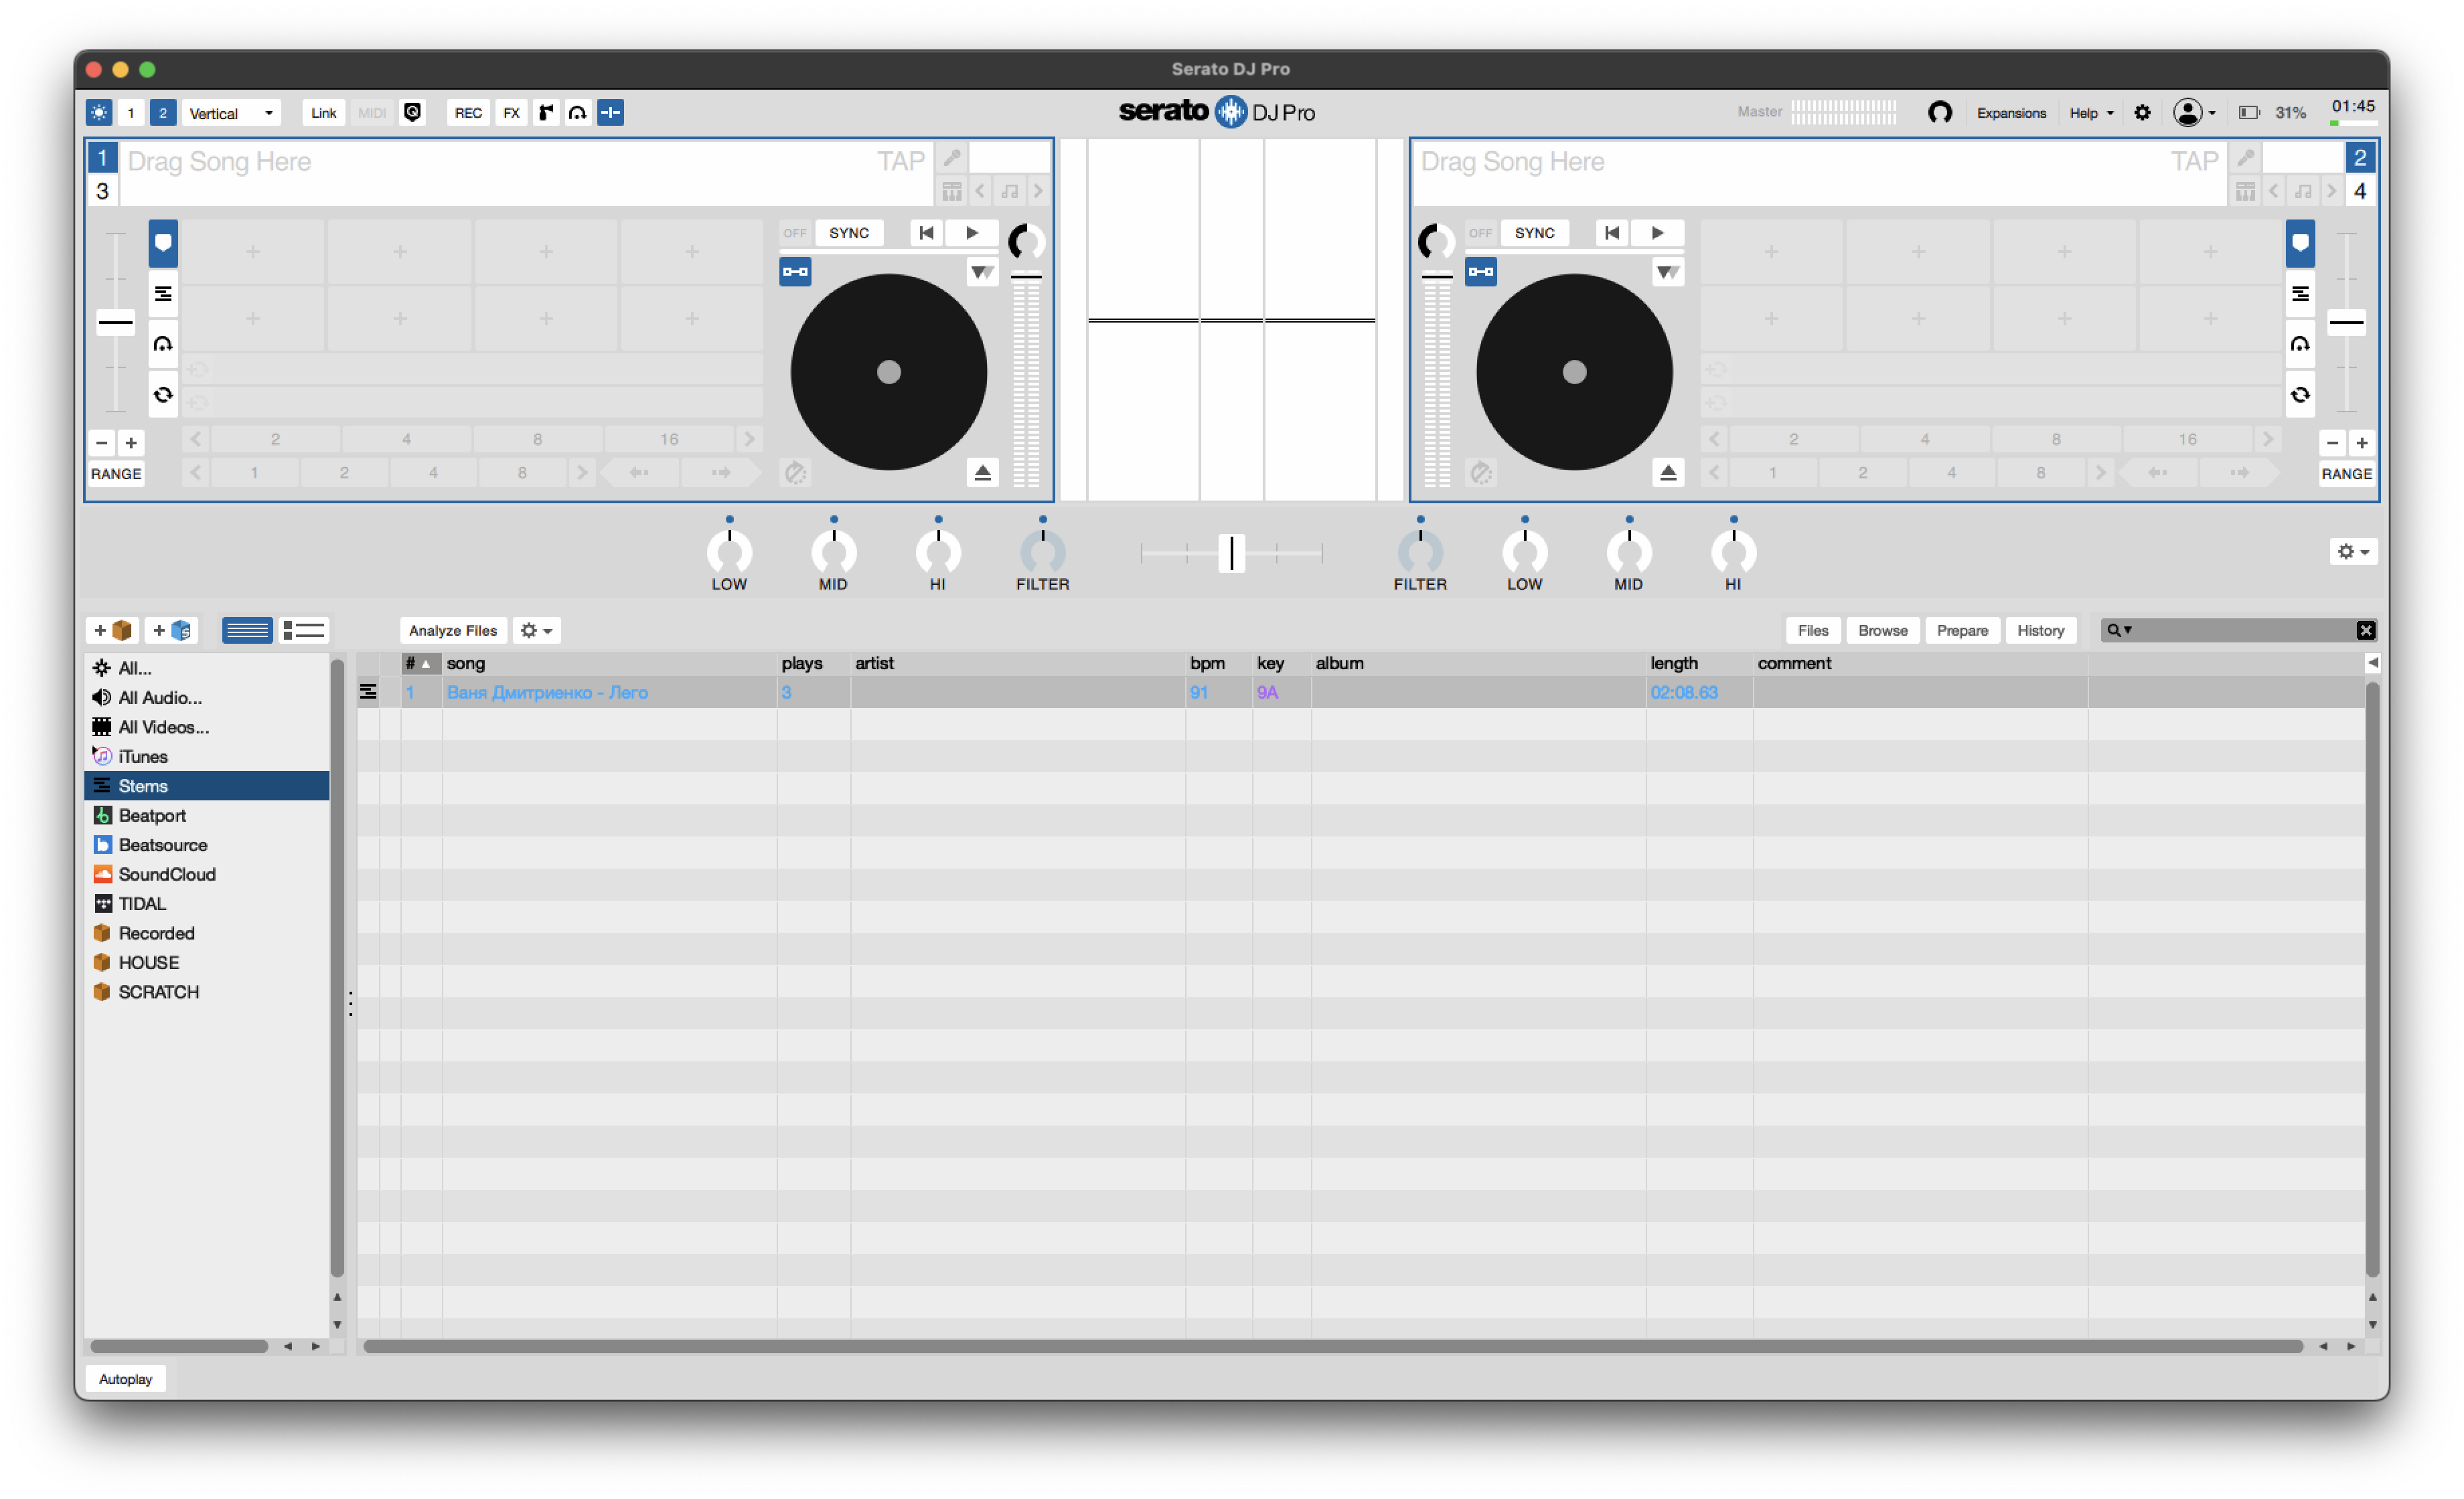Screen dimensions: 2464x1499
Task: Select 2-deck layout button
Action: pyautogui.click(x=163, y=113)
